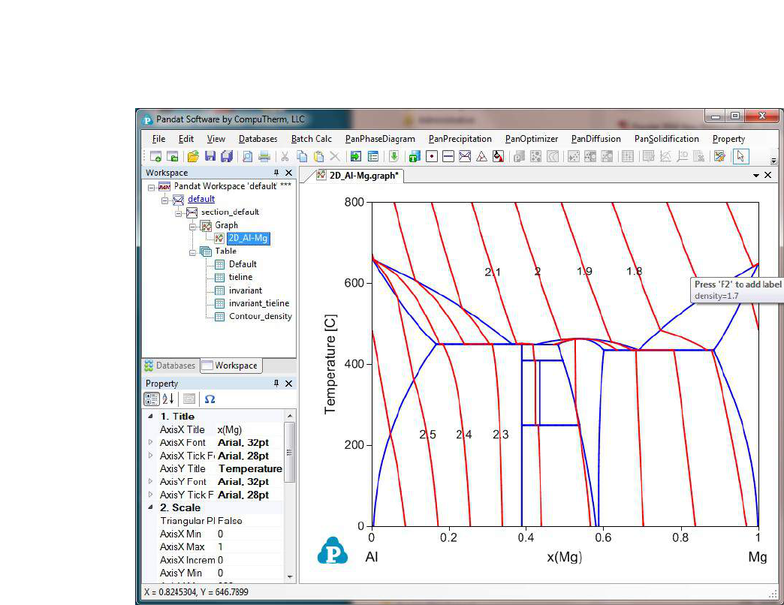Click the Cut scissors icon
Screen dimensions: 784x605
coord(285,156)
